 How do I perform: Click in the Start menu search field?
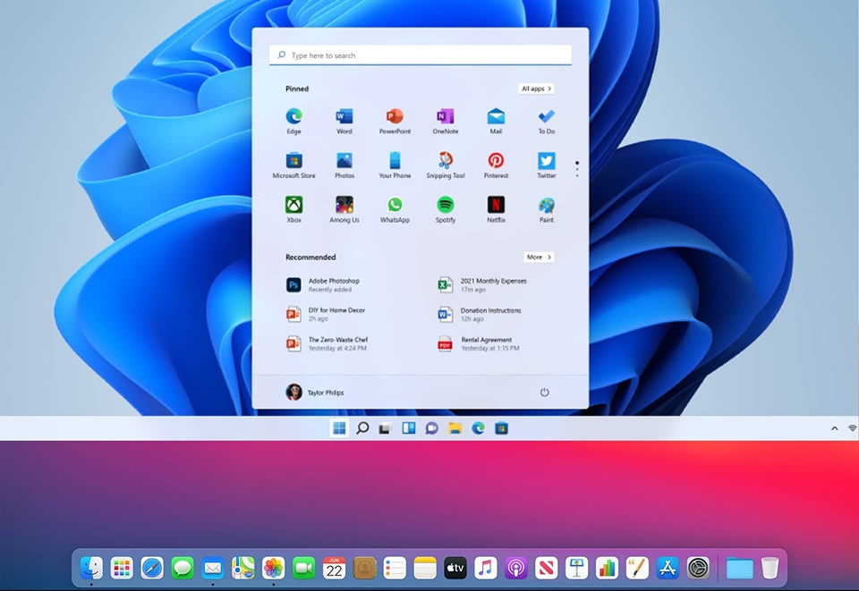[x=421, y=55]
